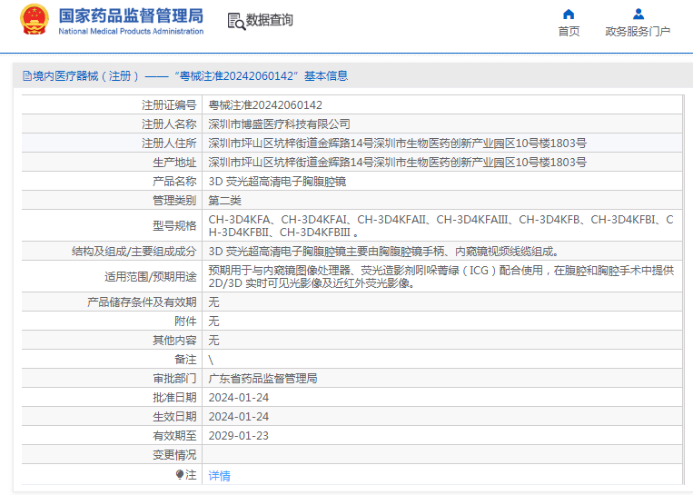Viewport: 693px width, 495px height.
Task: Select product name 3D 荧光超高清电子胸腹腔镜
Action: tap(277, 182)
